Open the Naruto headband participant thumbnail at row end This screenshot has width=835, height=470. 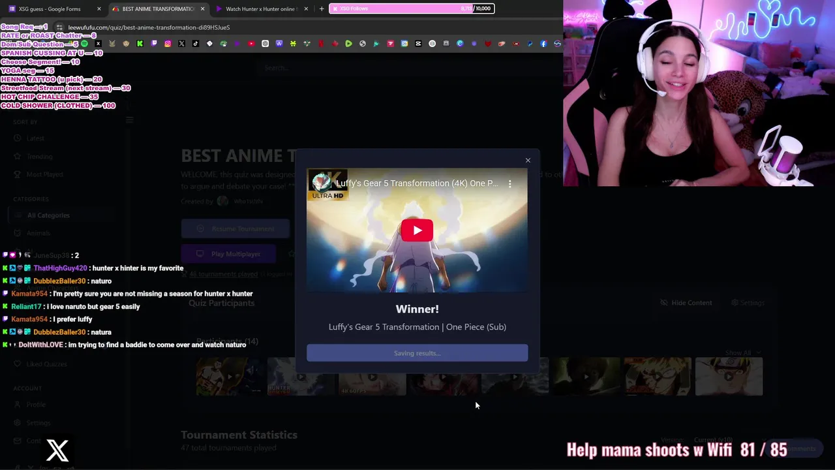(729, 377)
